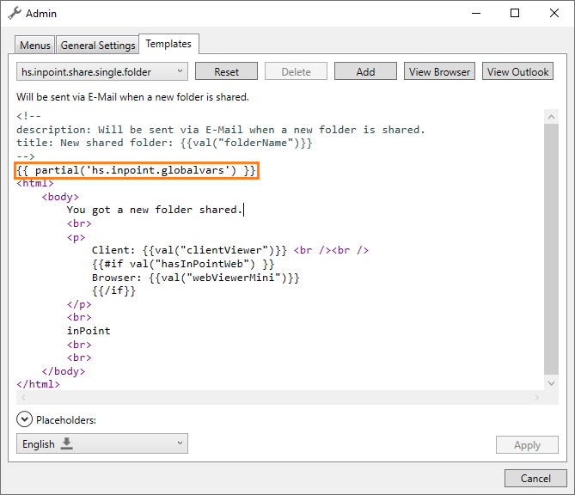Image resolution: width=575 pixels, height=495 pixels.
Task: Expand the Placeholders section
Action: pyautogui.click(x=23, y=420)
